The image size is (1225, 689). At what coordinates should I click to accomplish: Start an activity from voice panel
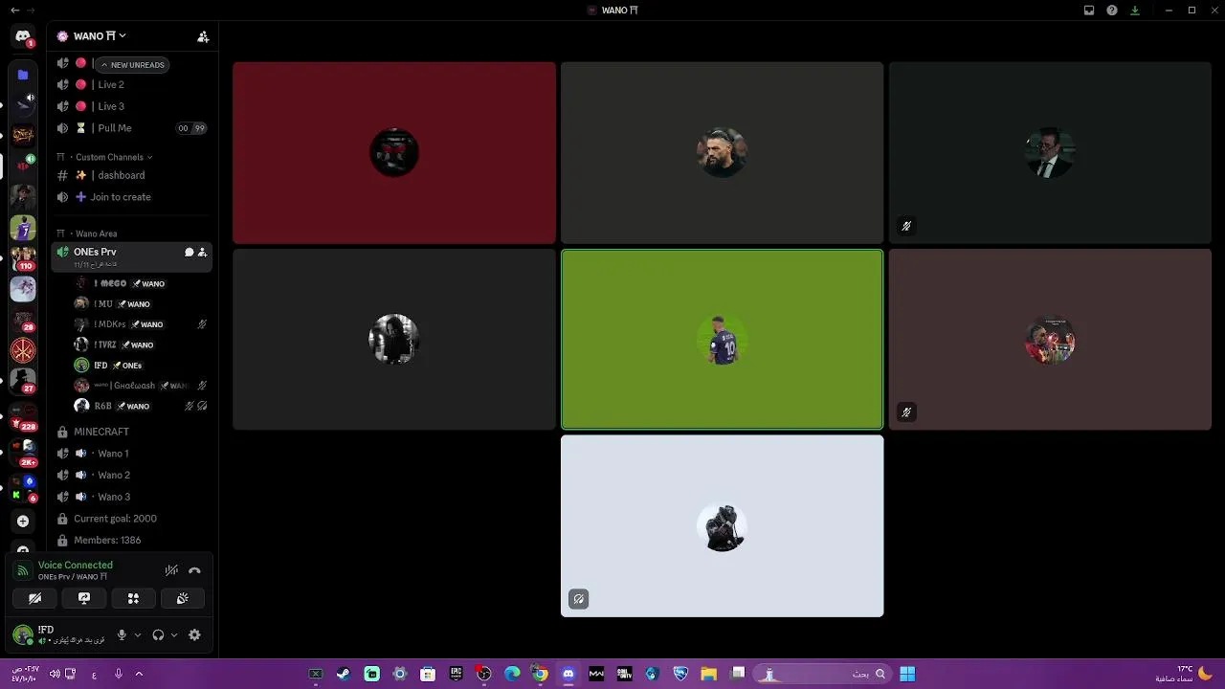point(133,598)
